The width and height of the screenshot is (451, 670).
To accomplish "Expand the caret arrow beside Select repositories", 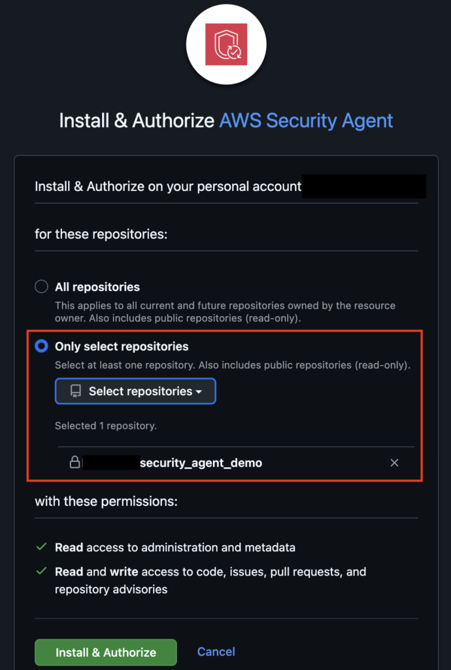I will 198,392.
